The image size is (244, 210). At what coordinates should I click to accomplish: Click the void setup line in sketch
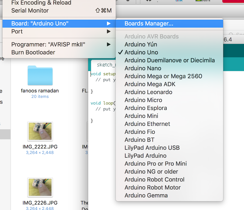[x=103, y=74]
